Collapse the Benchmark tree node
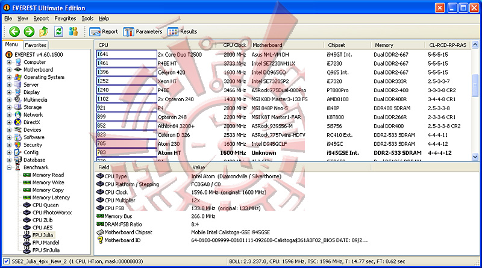Image resolution: width=482 pixels, height=268 pixels. 9,167
